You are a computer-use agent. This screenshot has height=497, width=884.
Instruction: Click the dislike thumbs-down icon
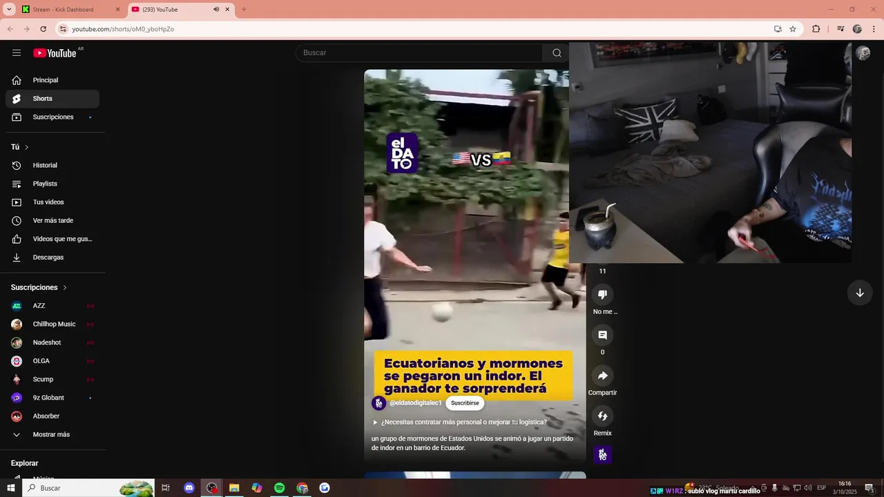pos(602,295)
